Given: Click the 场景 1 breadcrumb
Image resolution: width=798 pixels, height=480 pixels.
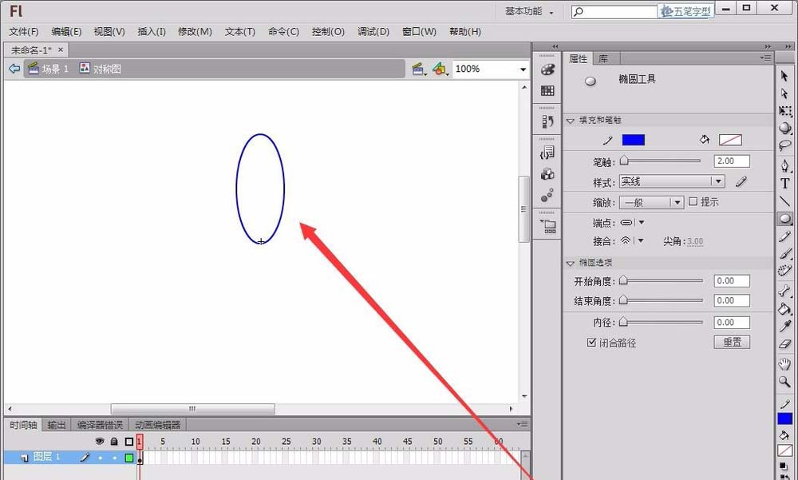Looking at the screenshot, I should (49, 68).
